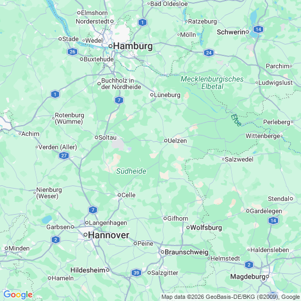Viewport: 301px width, 301px height.
Task: Click the Magdeburg city label
Action: [x=248, y=276]
